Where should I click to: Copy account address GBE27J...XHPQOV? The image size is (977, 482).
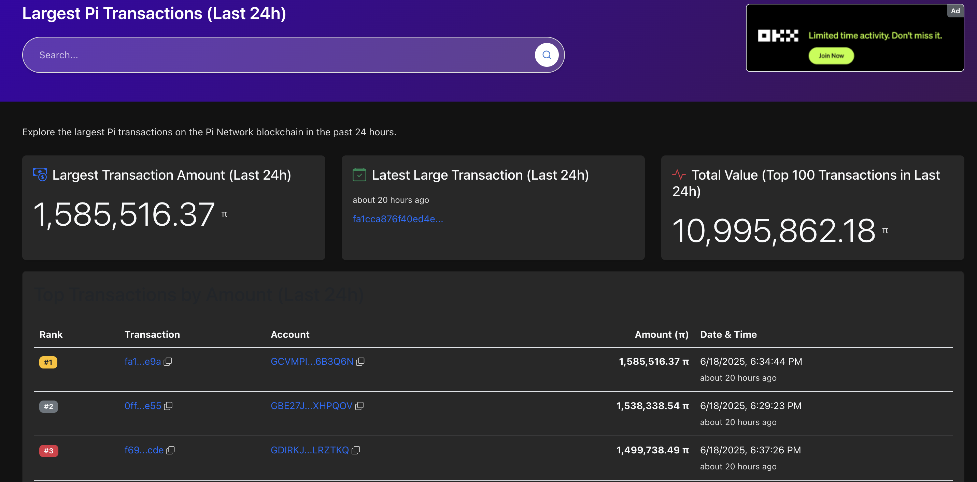click(359, 406)
